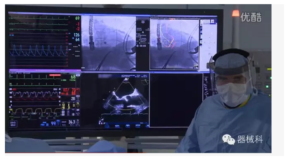
Task: Click the first ultrasound softkey under the echo image
Action: 117,126
